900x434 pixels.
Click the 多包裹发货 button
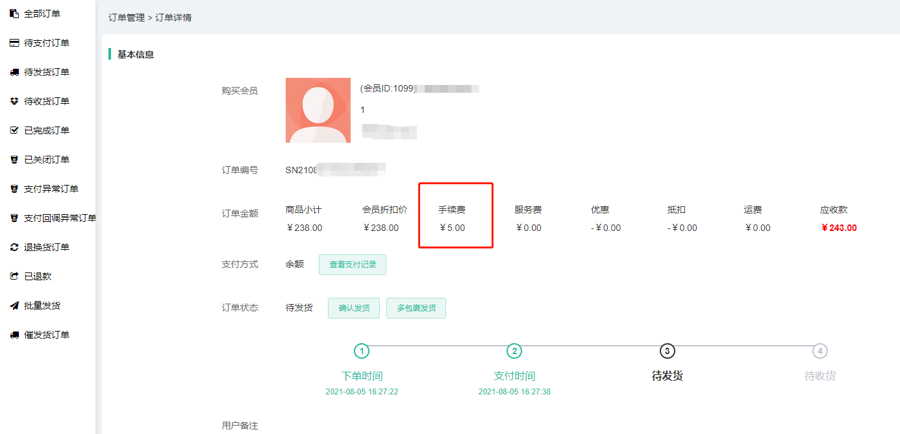[x=416, y=308]
